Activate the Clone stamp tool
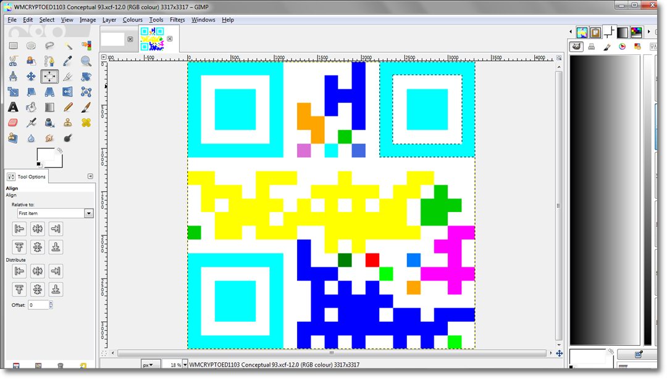This screenshot has height=379, width=667. point(68,123)
